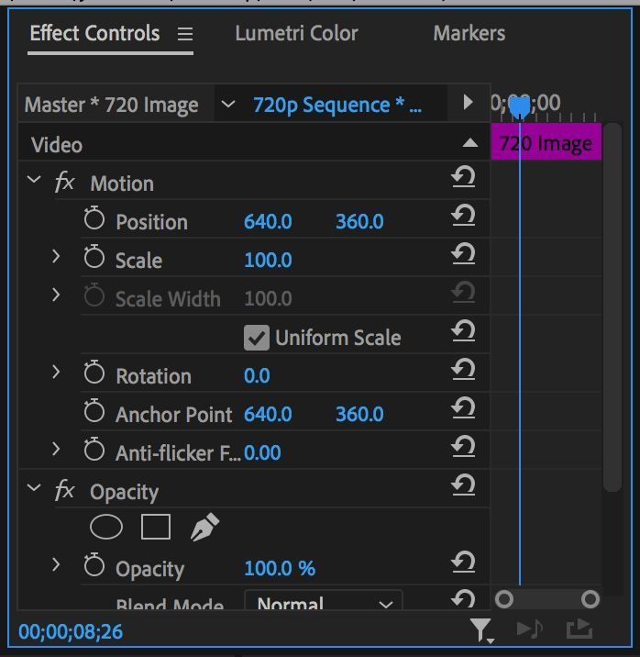Expand the Rotation parameter

tap(56, 372)
